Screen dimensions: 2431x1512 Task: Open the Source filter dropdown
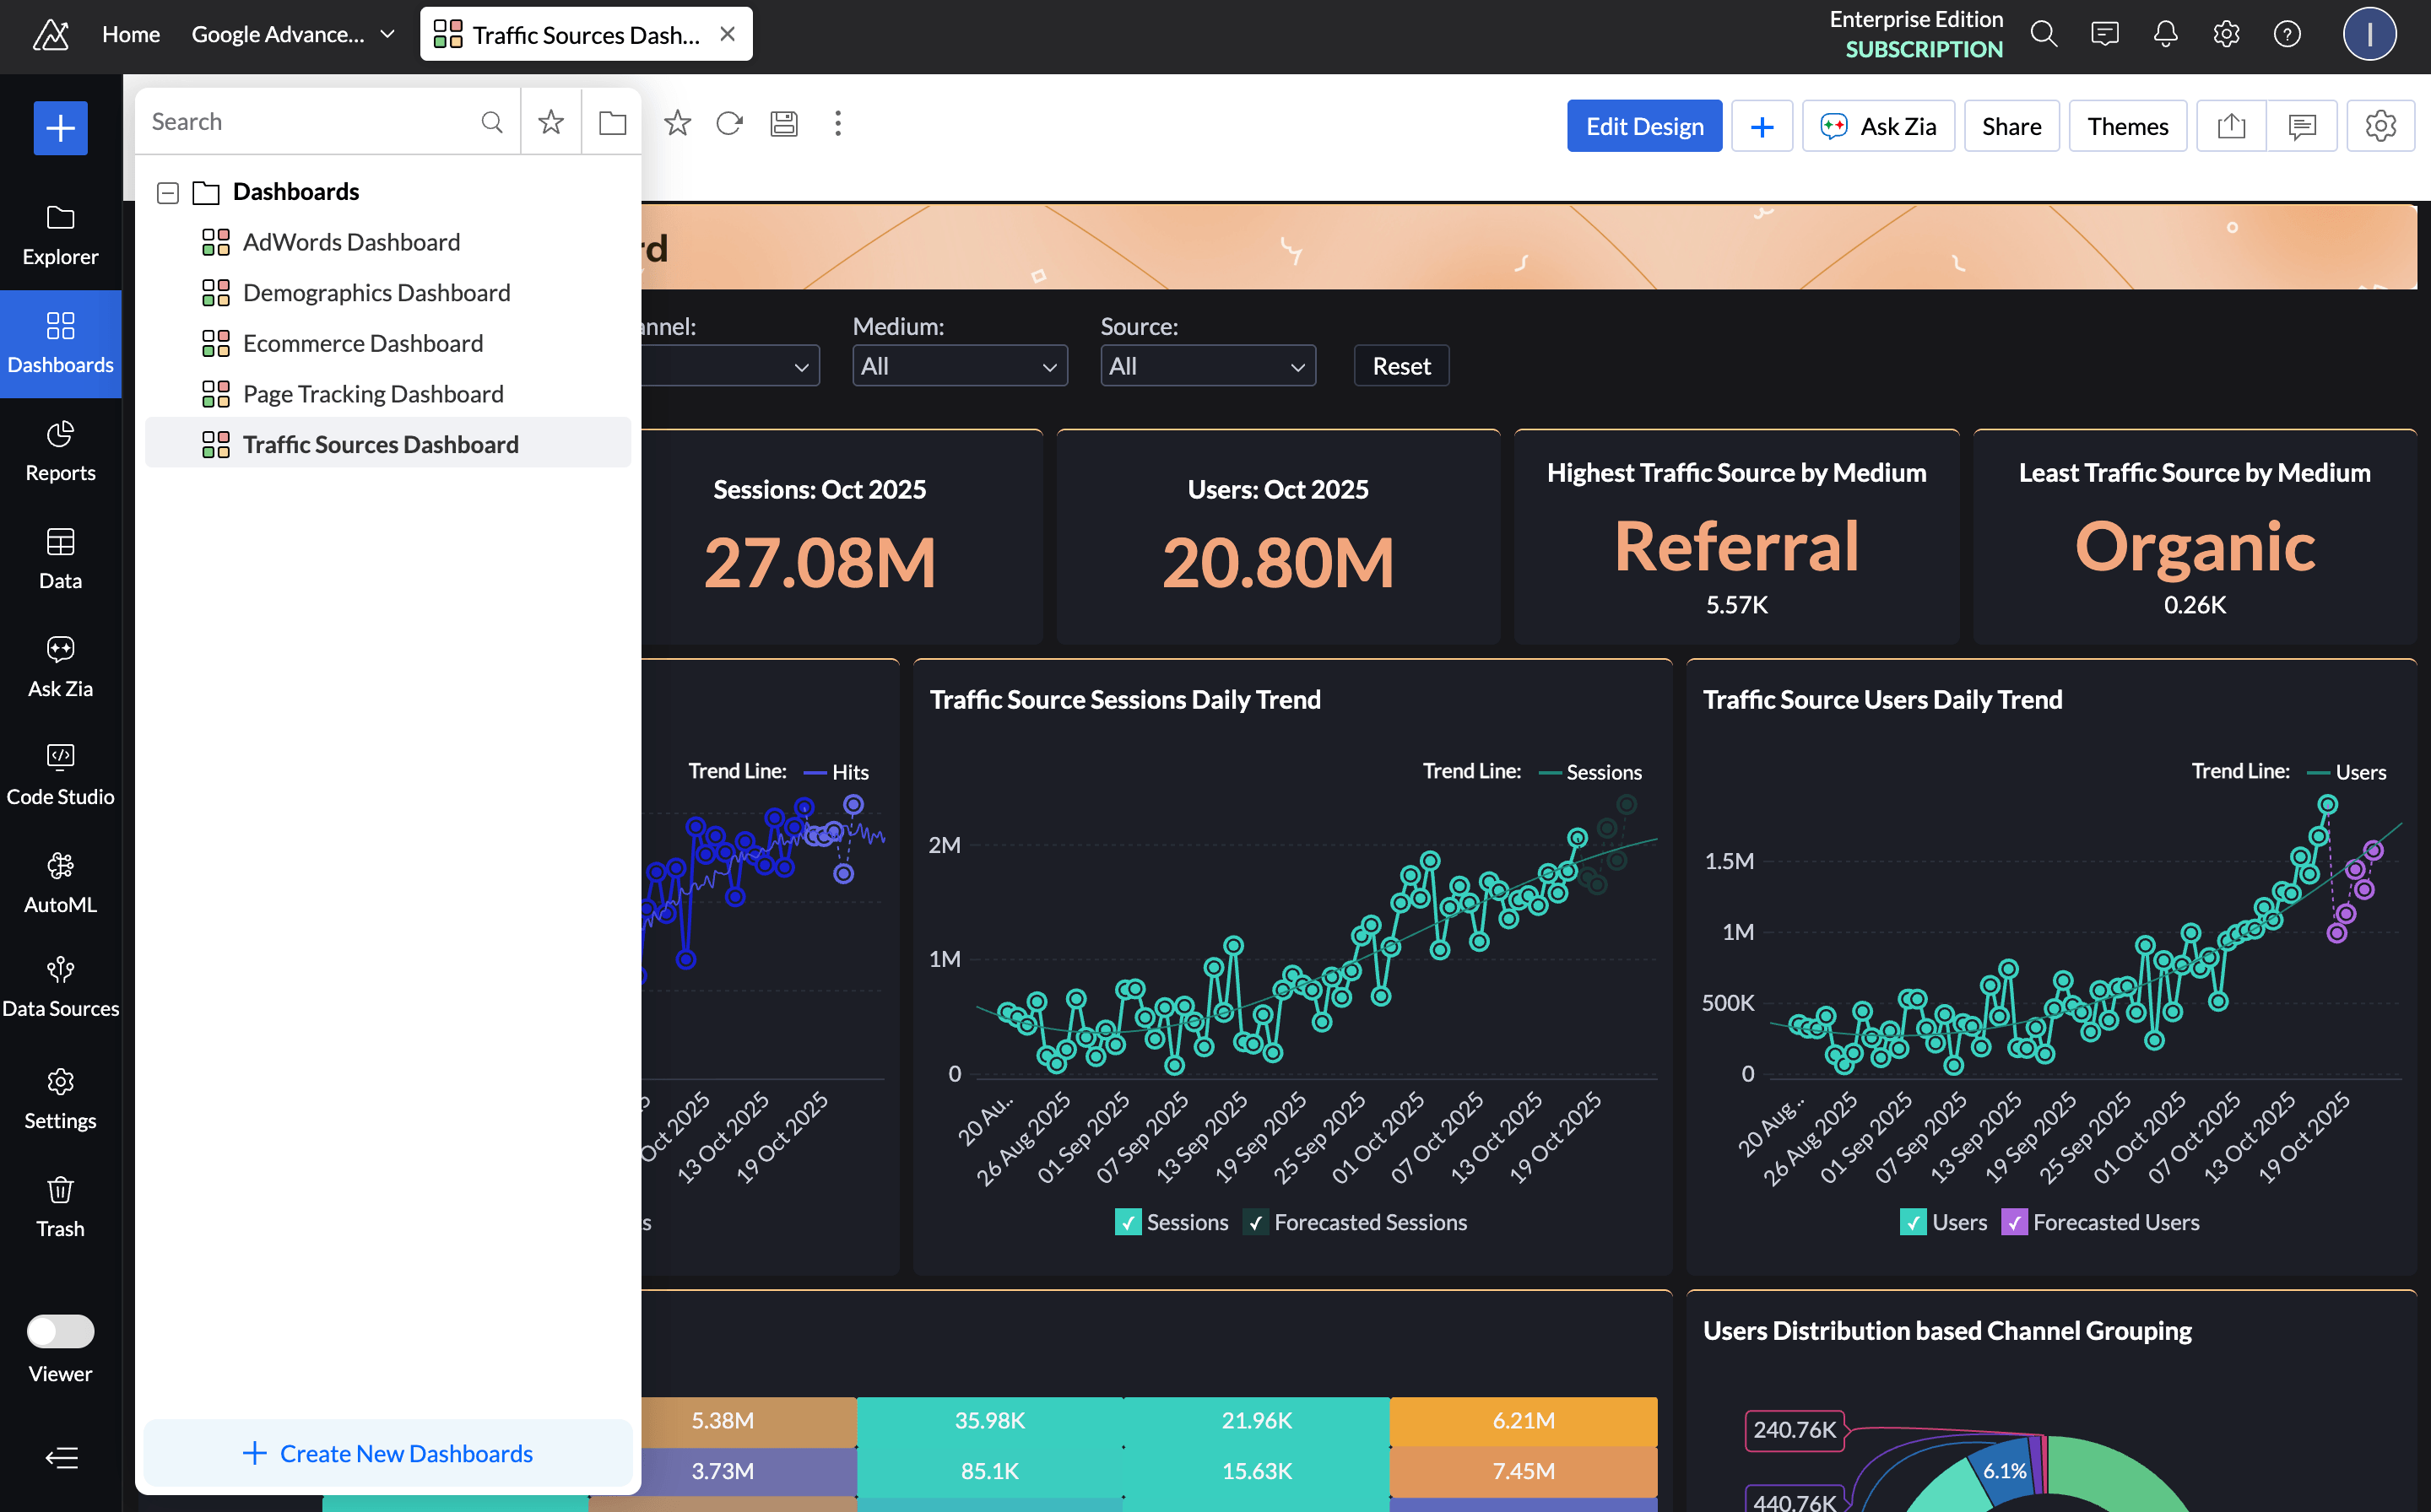tap(1208, 365)
